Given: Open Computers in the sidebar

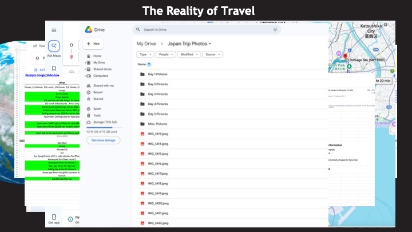Looking at the screenshot, I should [101, 76].
